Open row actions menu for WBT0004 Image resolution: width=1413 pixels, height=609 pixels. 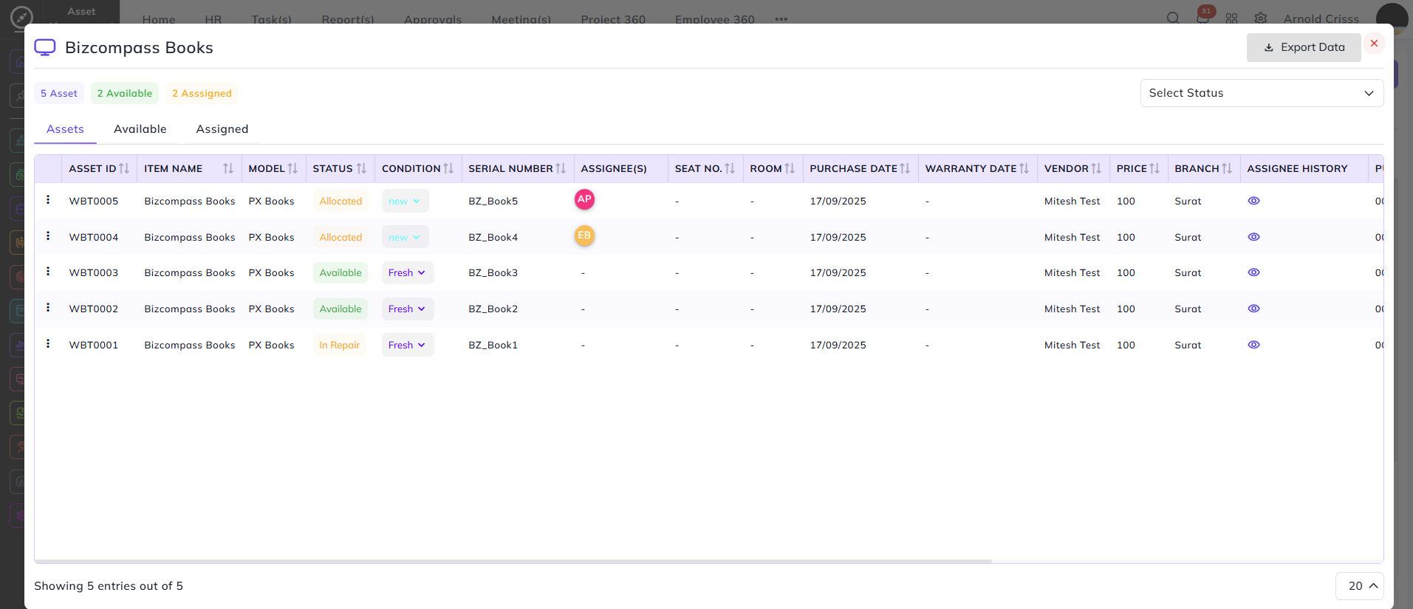(48, 236)
